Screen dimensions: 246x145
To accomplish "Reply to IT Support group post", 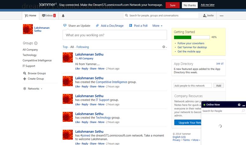I will (x=85, y=105).
